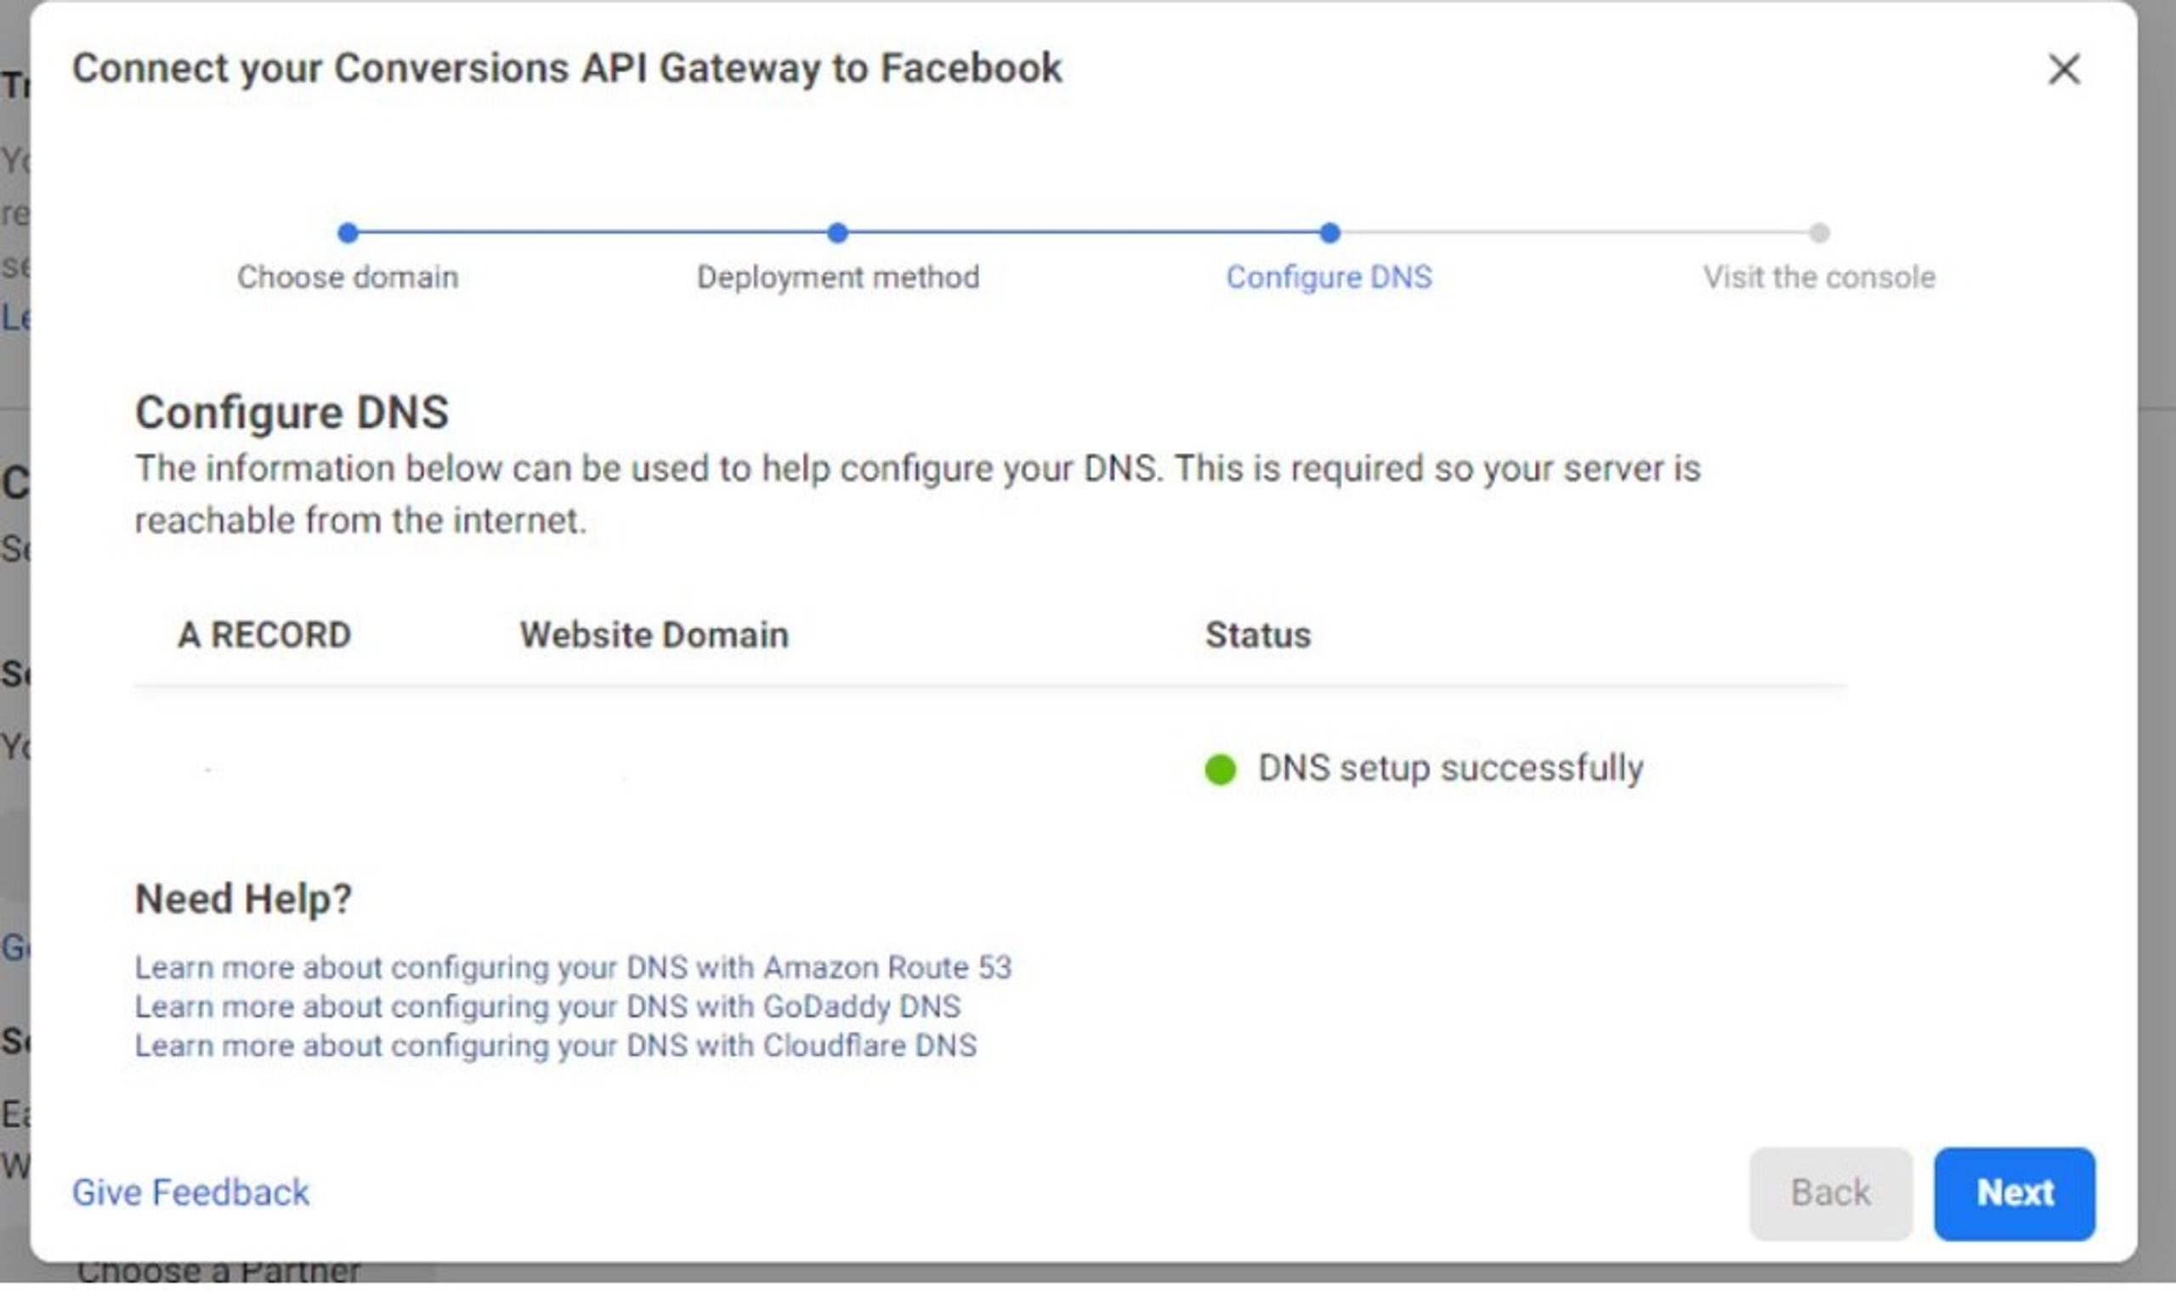Open Cloudflare DNS configuration help link

(555, 1045)
